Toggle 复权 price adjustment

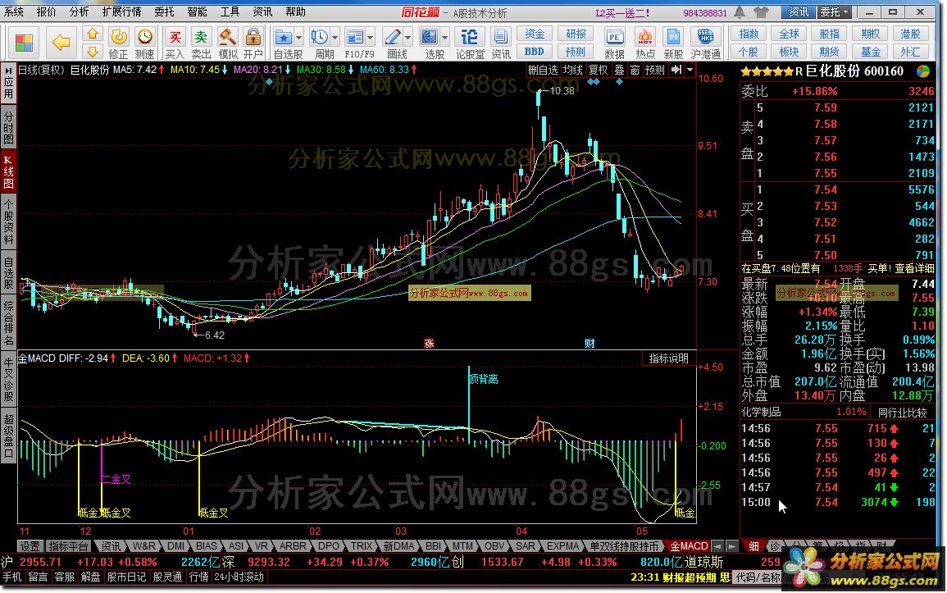pos(599,70)
